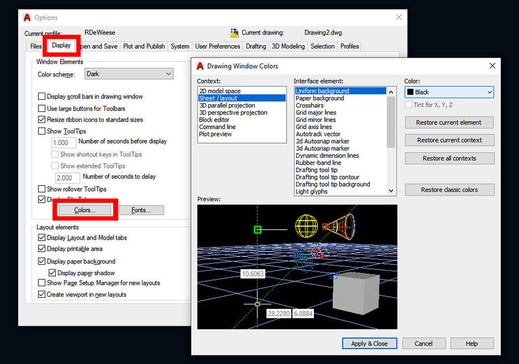Toggle Display scroll bars in drawing window
The width and height of the screenshot is (519, 364).
click(42, 96)
